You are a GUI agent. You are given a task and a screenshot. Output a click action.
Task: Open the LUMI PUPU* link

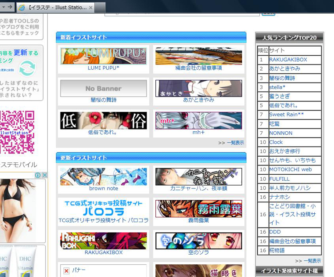point(104,68)
